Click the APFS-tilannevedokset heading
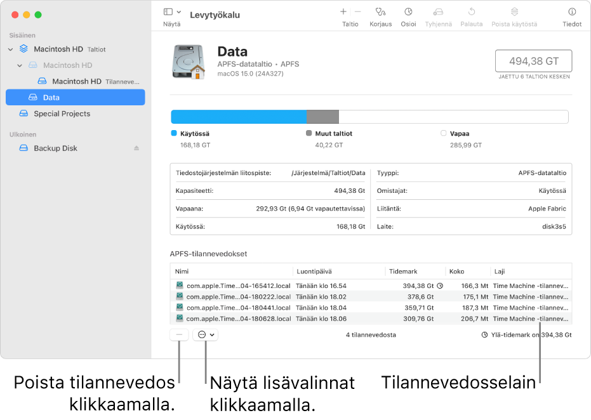Image resolution: width=591 pixels, height=420 pixels. [208, 254]
